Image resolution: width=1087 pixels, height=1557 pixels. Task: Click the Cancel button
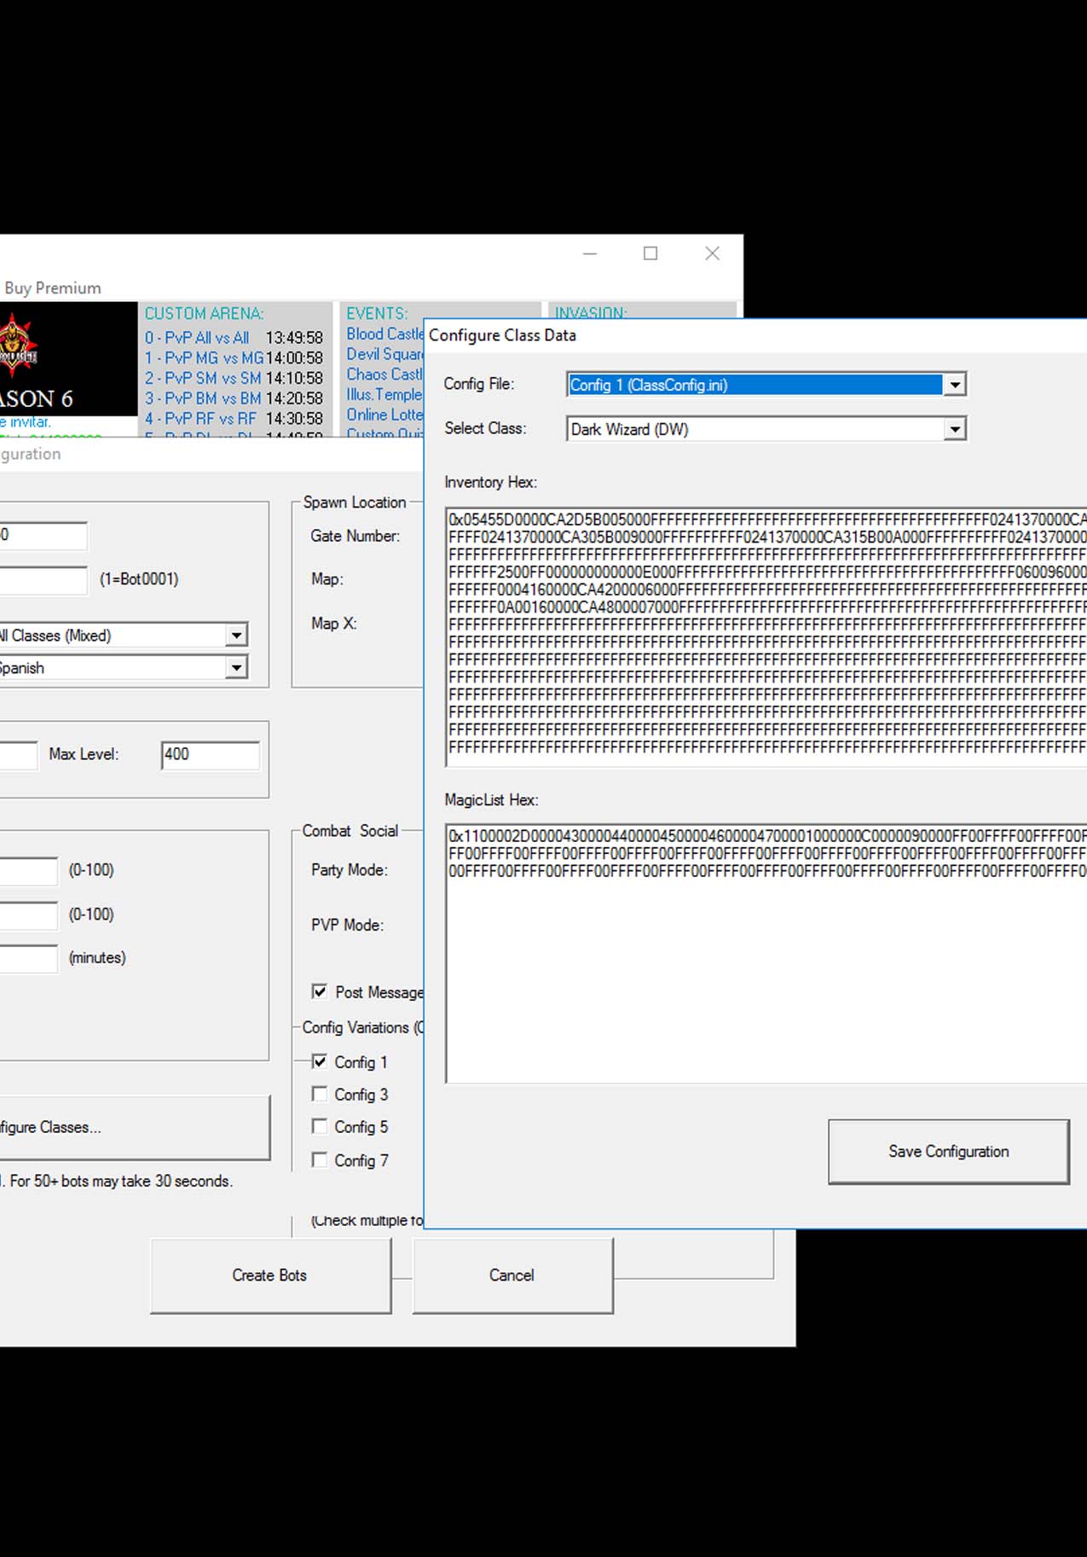[x=512, y=1275]
